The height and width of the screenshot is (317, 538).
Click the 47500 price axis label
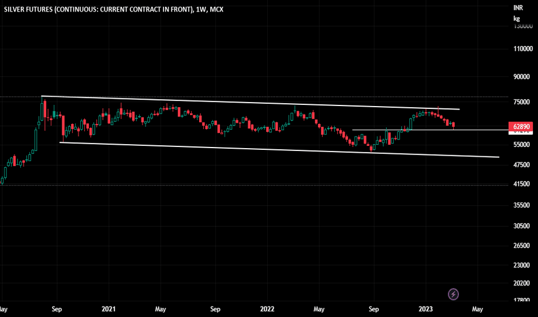(521, 165)
